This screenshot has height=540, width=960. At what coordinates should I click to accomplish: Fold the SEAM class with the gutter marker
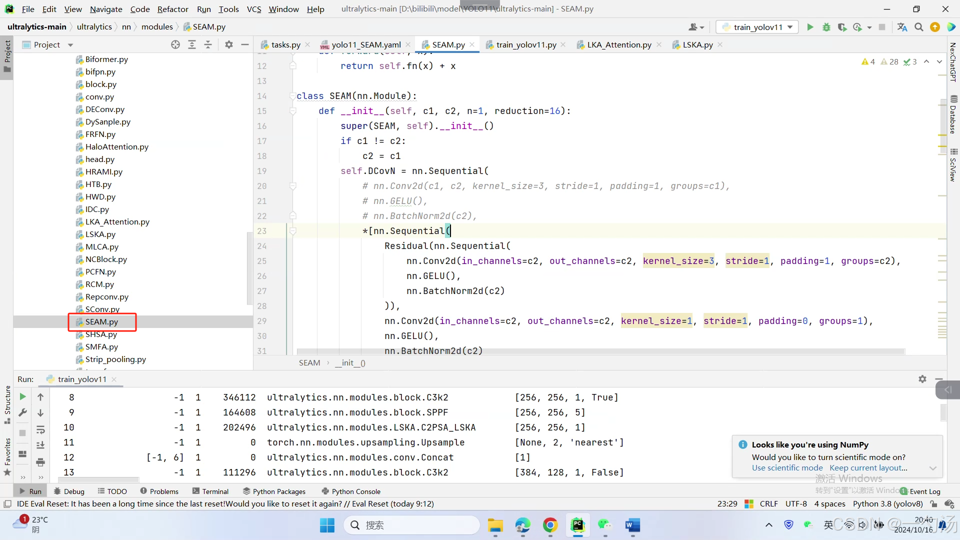[293, 96]
